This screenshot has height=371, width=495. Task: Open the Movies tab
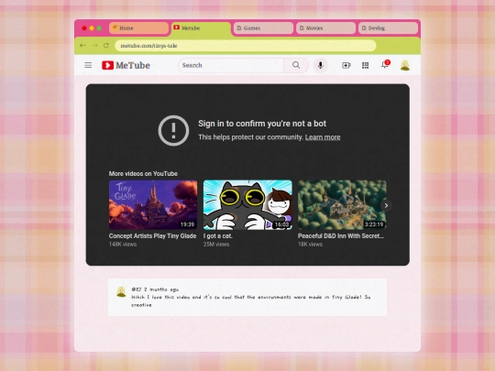(x=325, y=28)
